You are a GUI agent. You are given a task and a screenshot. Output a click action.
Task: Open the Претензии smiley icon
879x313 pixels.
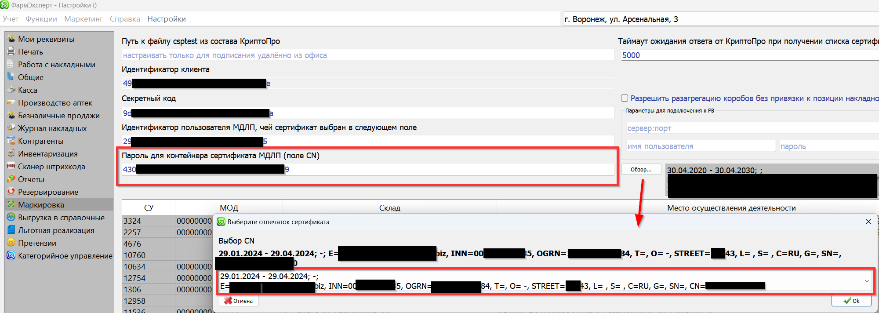click(11, 243)
